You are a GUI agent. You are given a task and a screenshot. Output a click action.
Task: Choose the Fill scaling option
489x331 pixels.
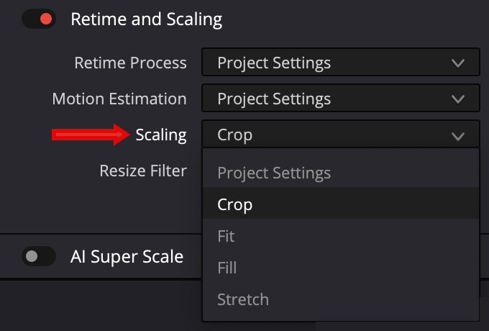227,268
